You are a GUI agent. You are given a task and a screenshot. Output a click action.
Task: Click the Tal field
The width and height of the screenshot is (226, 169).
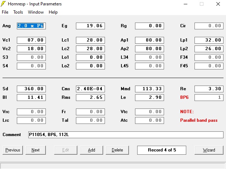point(90,120)
